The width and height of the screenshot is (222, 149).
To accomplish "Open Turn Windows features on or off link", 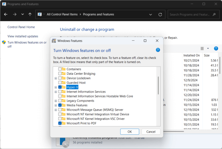I will pyautogui.click(x=27, y=44).
